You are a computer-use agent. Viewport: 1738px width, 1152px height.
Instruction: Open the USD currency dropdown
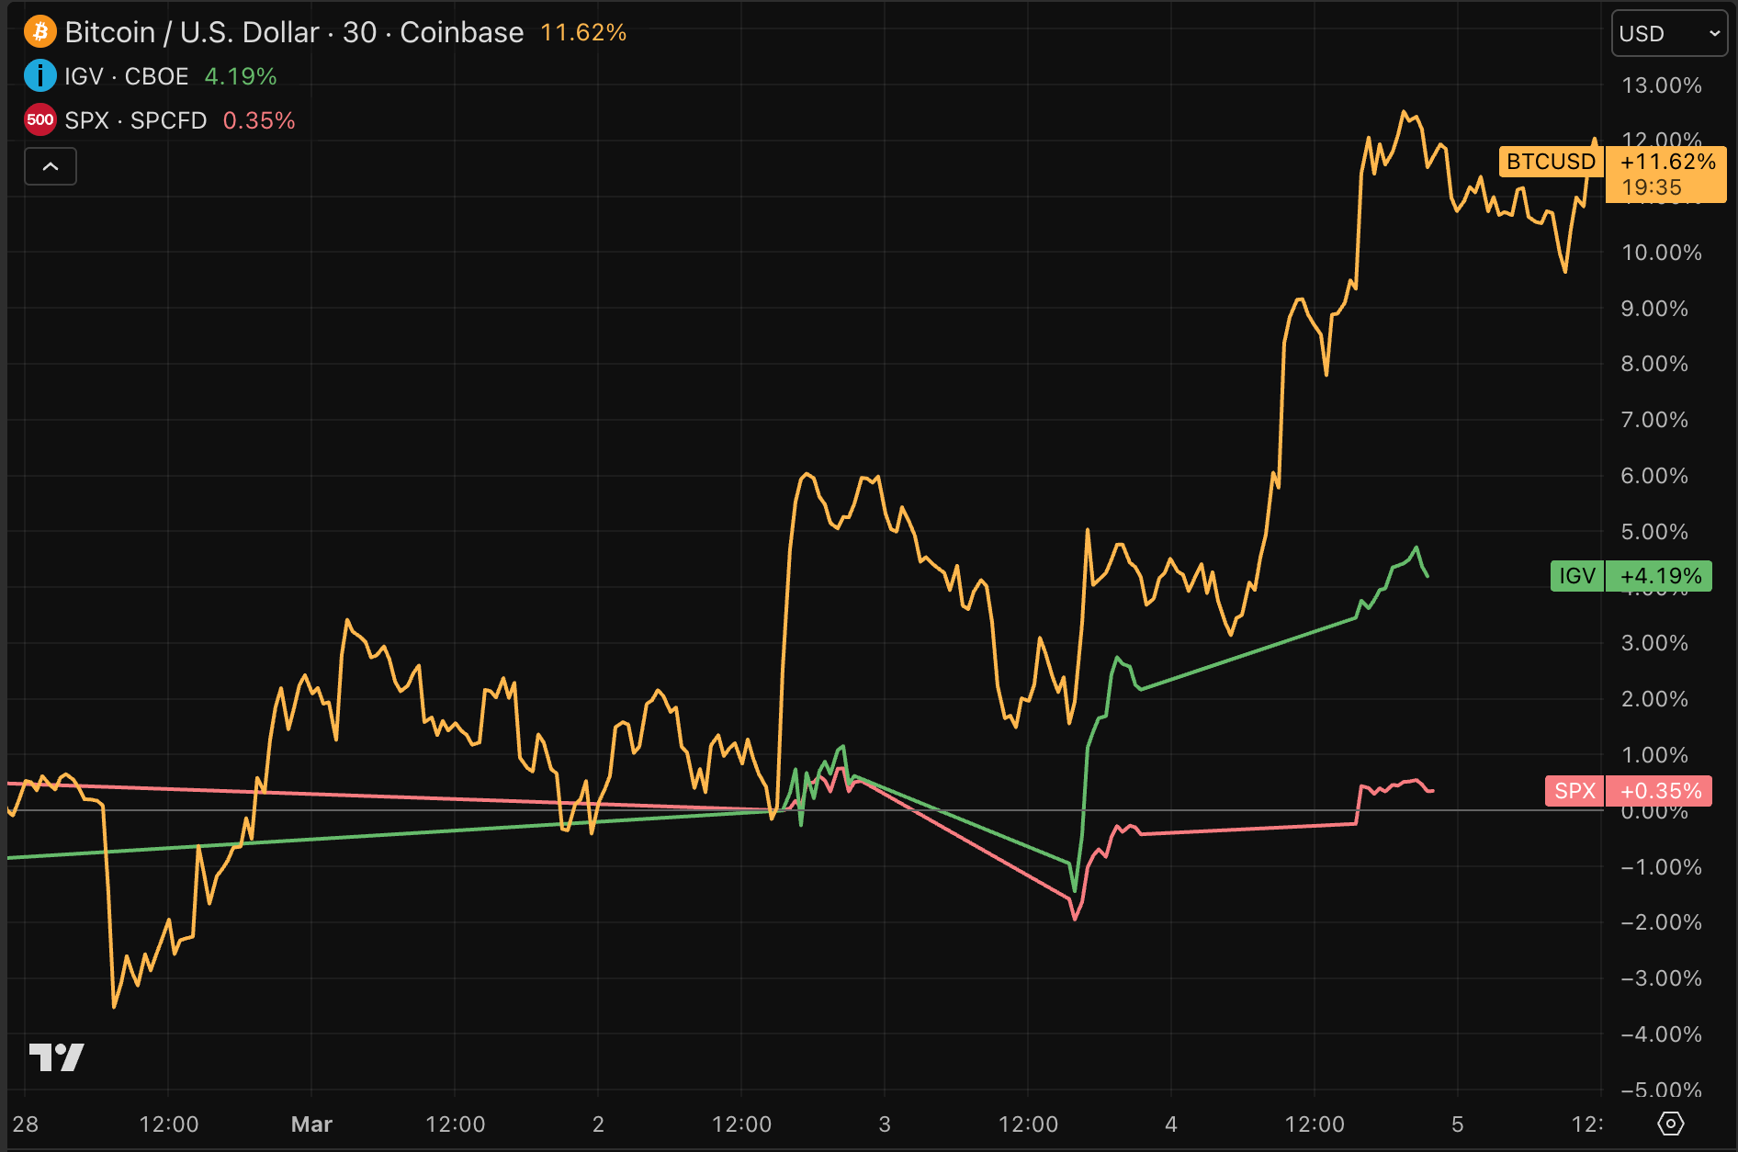(1668, 34)
